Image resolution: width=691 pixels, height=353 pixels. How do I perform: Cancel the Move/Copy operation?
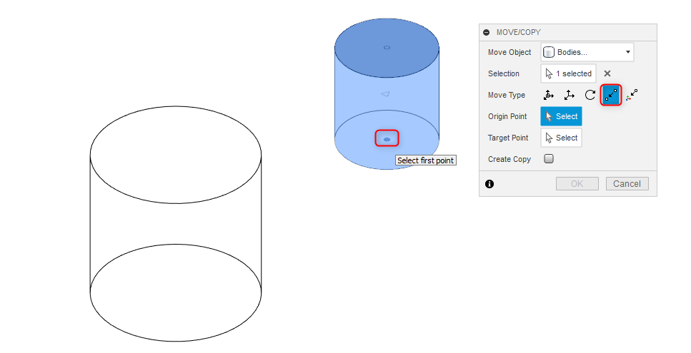pyautogui.click(x=627, y=184)
